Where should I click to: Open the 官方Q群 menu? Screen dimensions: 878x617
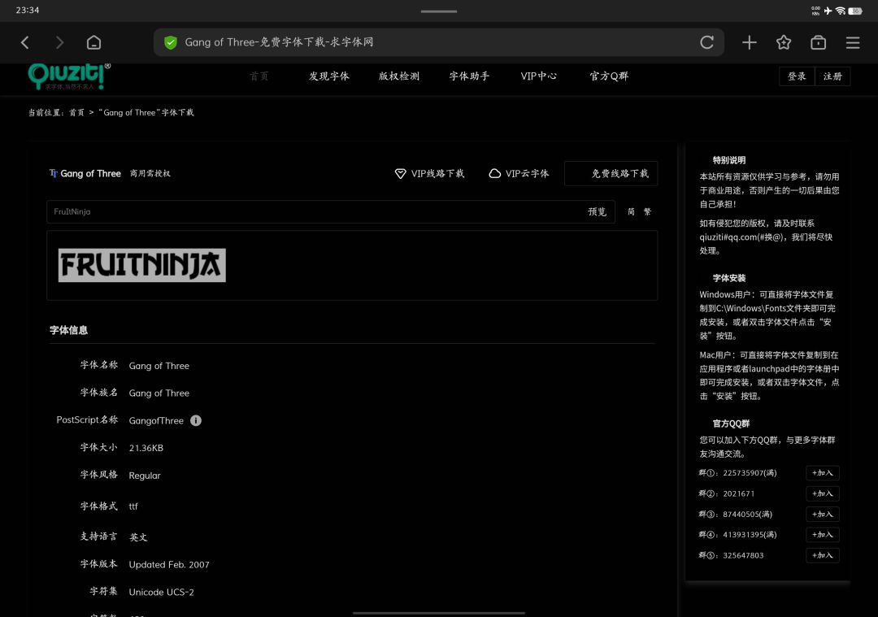pyautogui.click(x=609, y=76)
